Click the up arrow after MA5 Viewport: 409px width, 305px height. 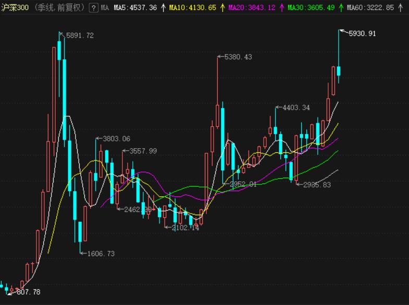[x=163, y=8]
